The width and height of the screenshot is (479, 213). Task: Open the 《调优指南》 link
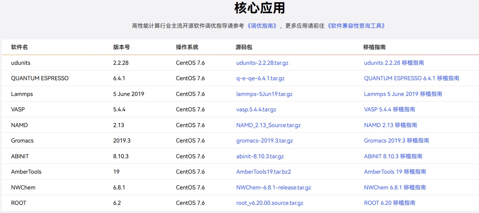[262, 26]
